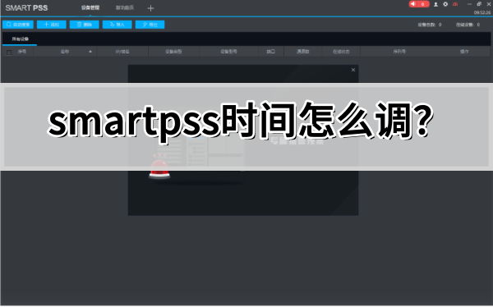The height and width of the screenshot is (307, 493).
Task: Click the 序号 column header
Action: tap(22, 52)
